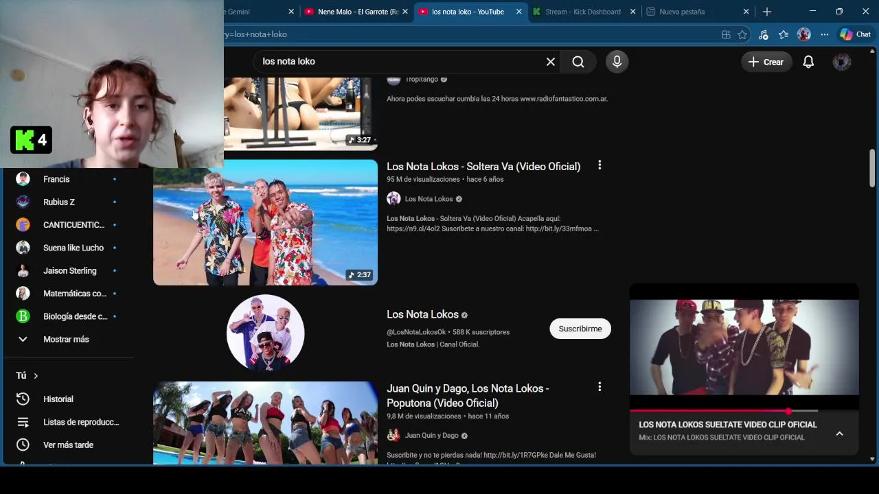Image resolution: width=879 pixels, height=494 pixels.
Task: Open YouTube notifications bell
Action: click(808, 62)
